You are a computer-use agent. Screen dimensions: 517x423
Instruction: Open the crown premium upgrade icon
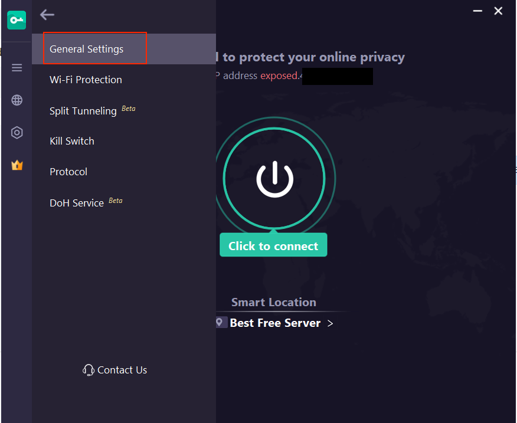click(17, 165)
